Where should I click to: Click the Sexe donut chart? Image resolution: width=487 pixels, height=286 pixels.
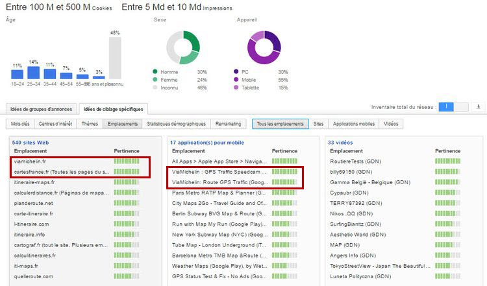pos(183,47)
